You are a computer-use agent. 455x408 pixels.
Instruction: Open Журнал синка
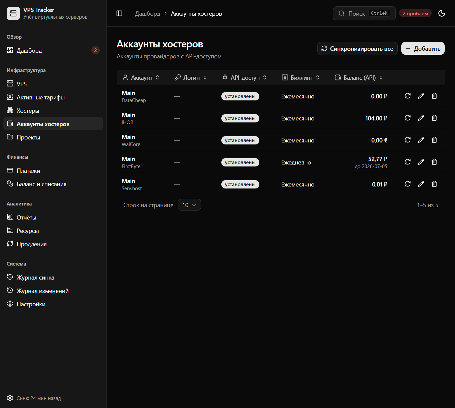[x=53, y=277]
